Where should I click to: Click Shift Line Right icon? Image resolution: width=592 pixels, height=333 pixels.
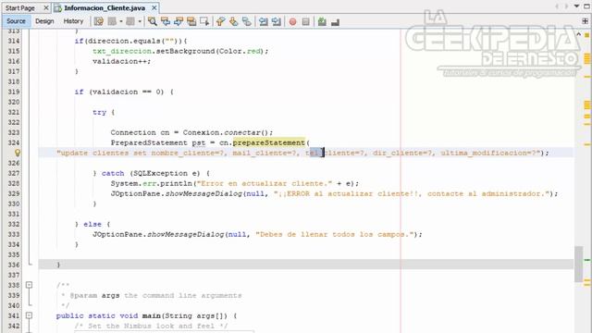276,21
